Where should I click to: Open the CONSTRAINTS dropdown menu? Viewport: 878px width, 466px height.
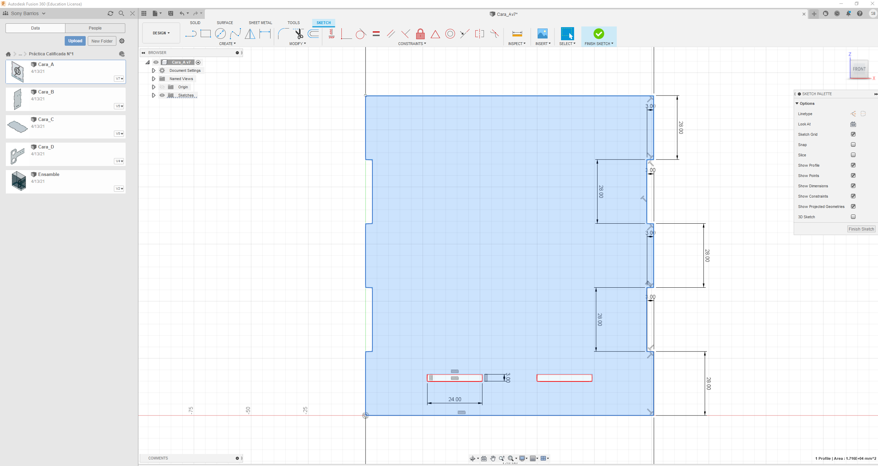tap(412, 44)
